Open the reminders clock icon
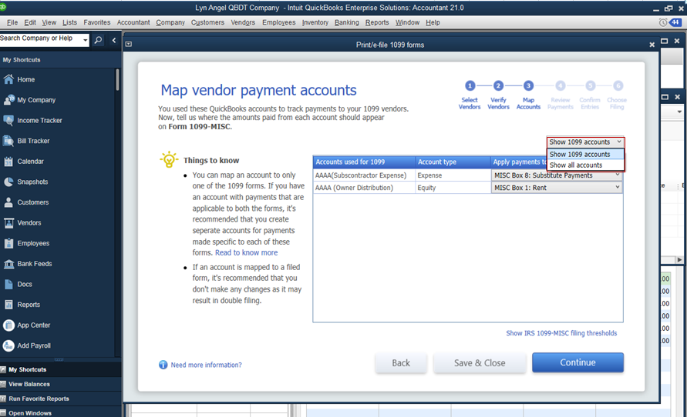Image resolution: width=687 pixels, height=417 pixels. click(663, 22)
